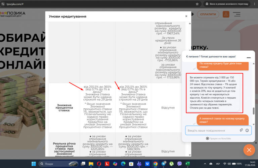Click the СПЛАТИТИ button
This screenshot has width=258, height=168.
pos(208,14)
